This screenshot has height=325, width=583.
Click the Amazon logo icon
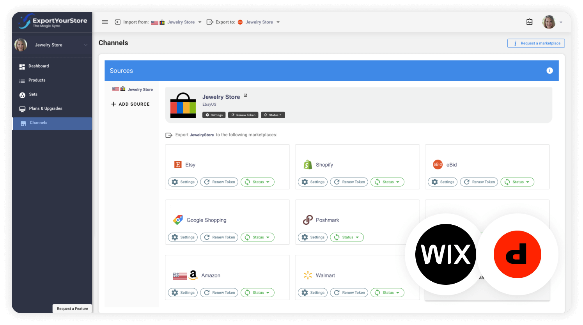(193, 275)
